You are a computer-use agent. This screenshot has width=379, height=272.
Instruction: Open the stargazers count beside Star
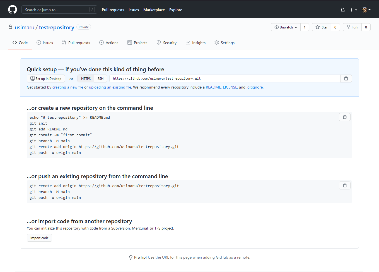coord(335,27)
